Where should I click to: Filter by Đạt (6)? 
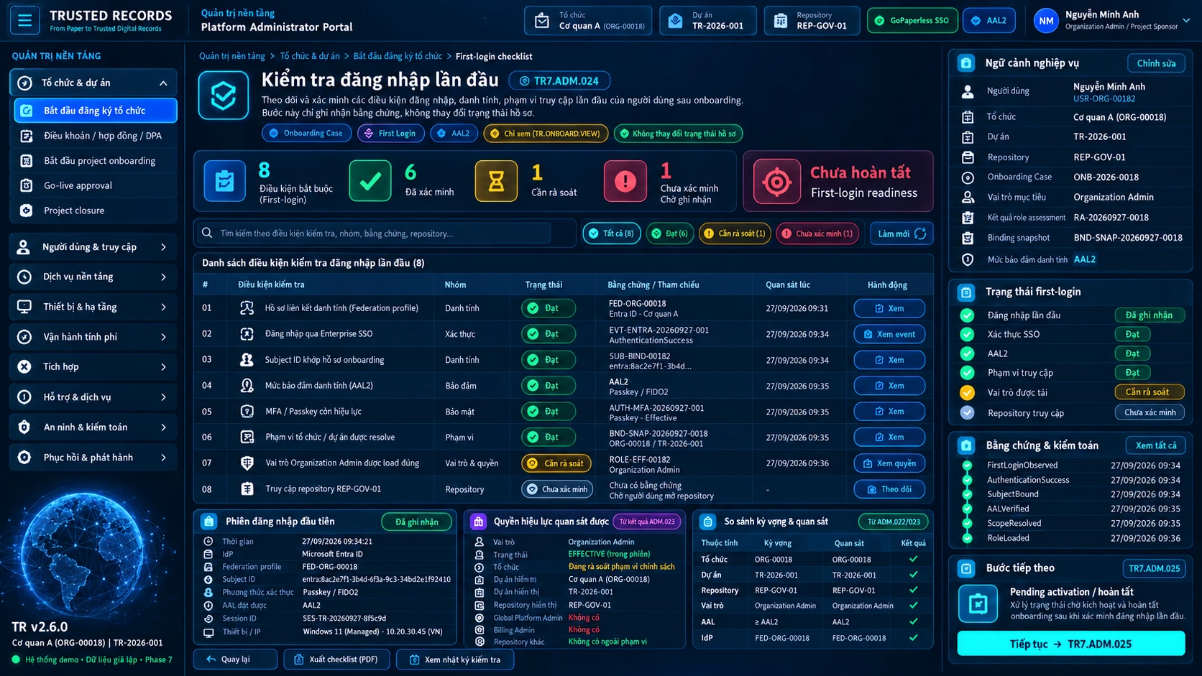click(669, 233)
